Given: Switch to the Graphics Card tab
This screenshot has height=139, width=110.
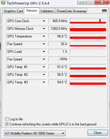Looking at the screenshot, I should (13, 11).
